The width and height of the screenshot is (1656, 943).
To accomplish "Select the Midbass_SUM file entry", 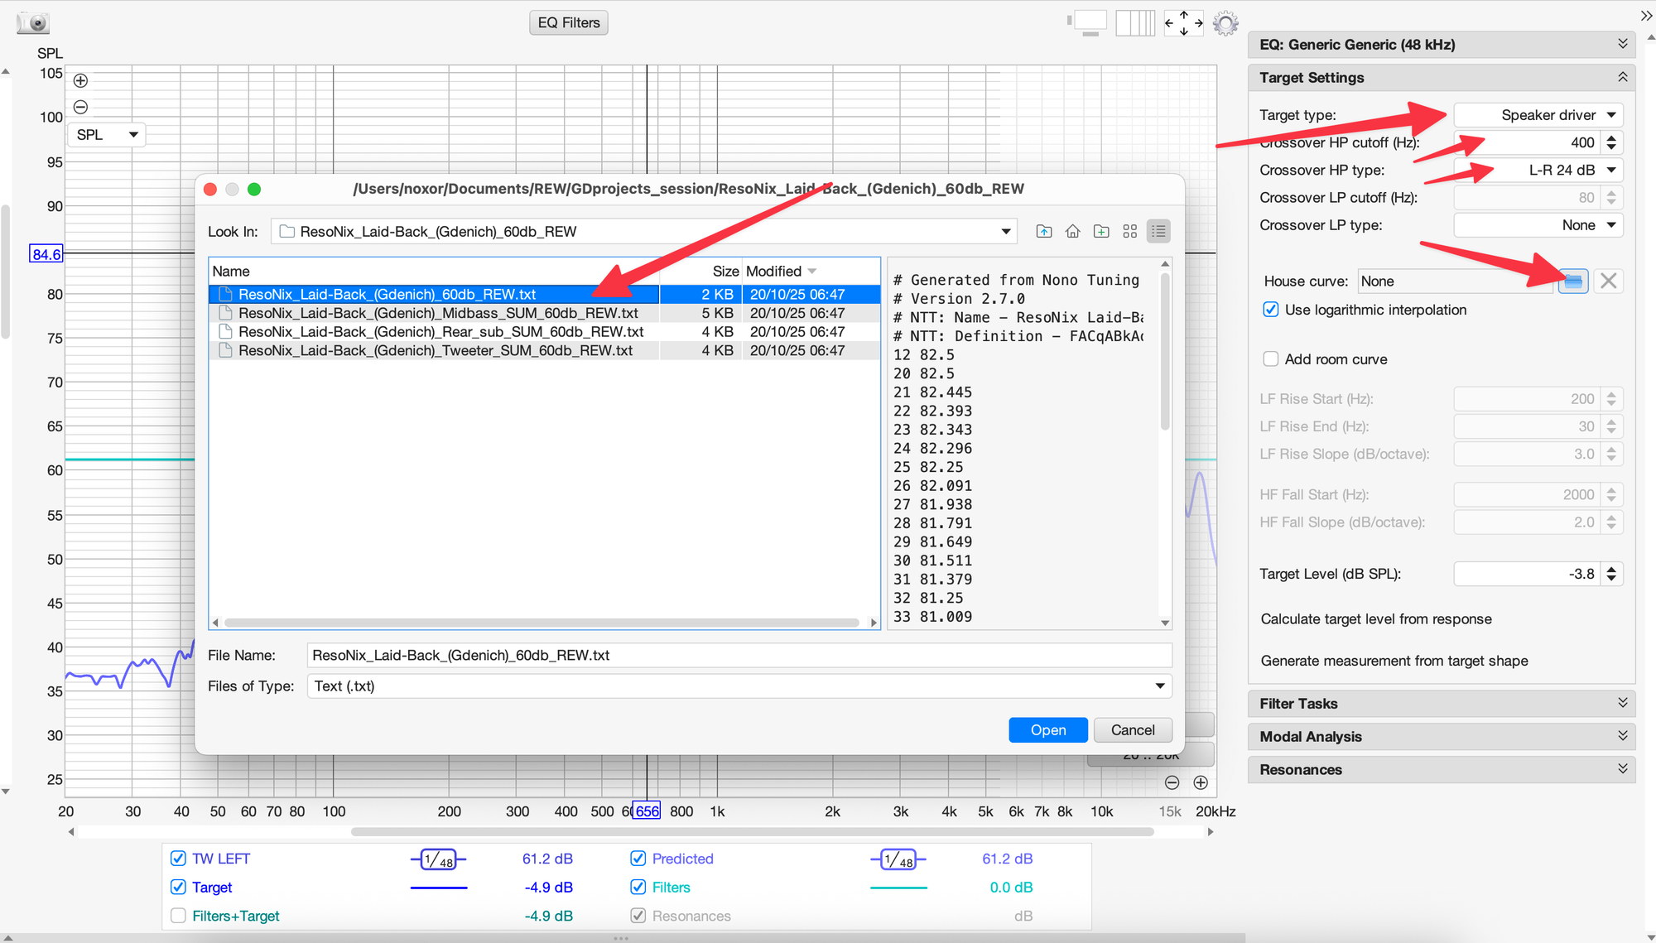I will (438, 313).
